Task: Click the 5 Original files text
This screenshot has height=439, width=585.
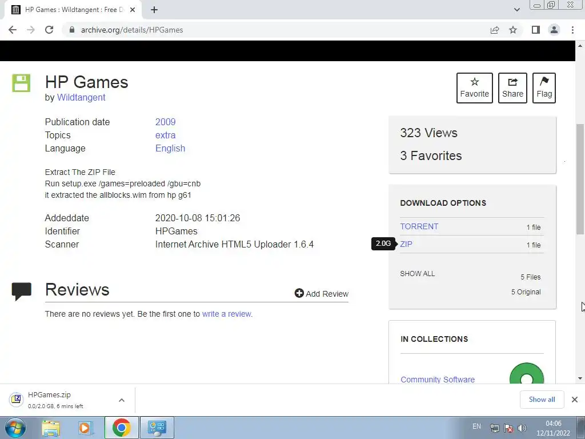Action: click(526, 292)
